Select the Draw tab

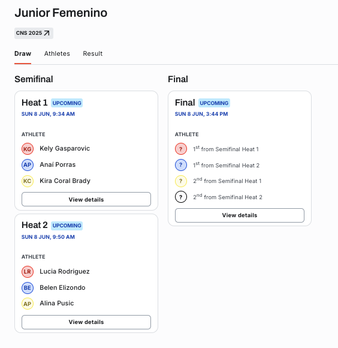point(23,53)
